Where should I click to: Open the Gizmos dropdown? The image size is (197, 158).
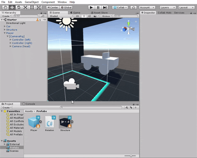tap(107, 16)
